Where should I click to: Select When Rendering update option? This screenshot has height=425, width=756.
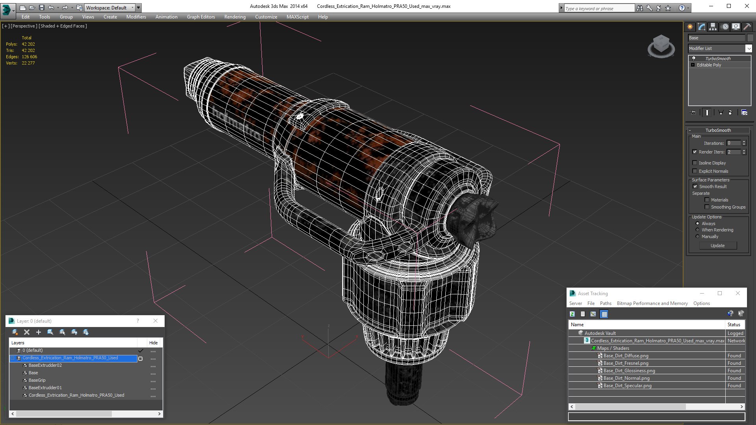[x=698, y=230]
